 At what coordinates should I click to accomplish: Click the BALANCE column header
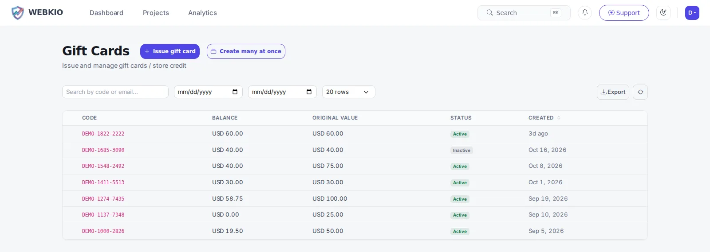pyautogui.click(x=225, y=118)
